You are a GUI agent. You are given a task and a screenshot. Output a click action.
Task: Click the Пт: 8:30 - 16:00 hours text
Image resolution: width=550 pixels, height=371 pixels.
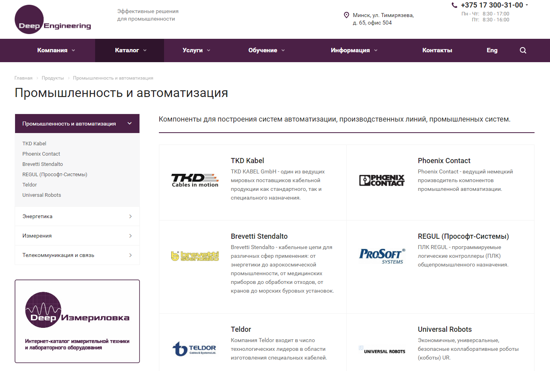pos(490,20)
